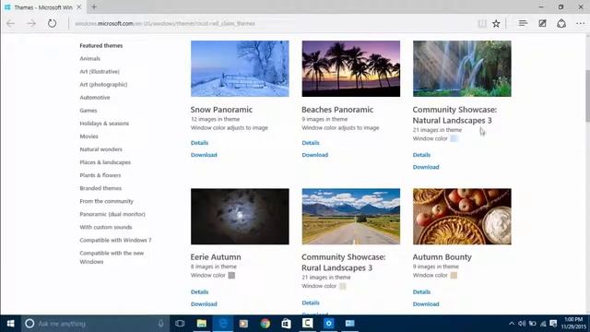Click the page vertical scrollbar thumb

(x=588, y=96)
